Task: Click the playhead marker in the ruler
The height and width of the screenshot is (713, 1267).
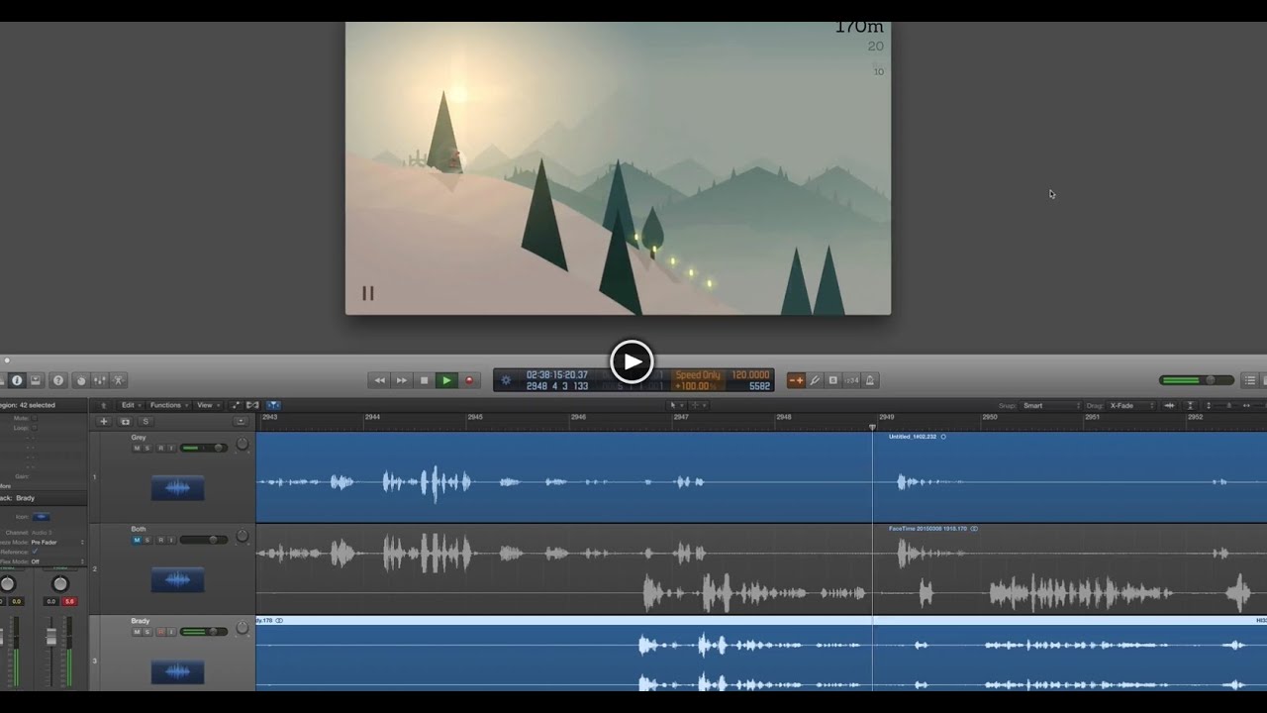Action: pos(872,427)
